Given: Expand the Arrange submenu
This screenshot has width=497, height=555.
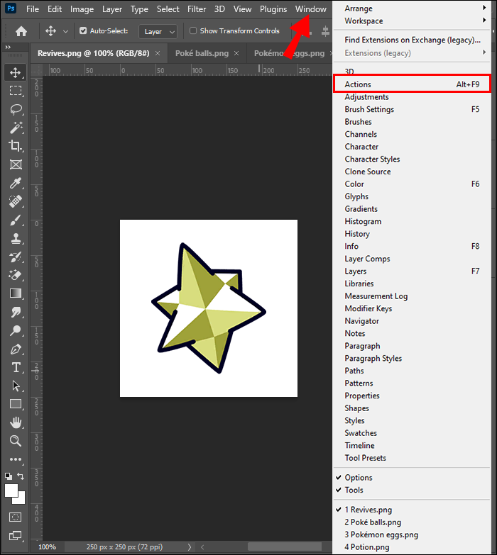Looking at the screenshot, I should [x=412, y=8].
